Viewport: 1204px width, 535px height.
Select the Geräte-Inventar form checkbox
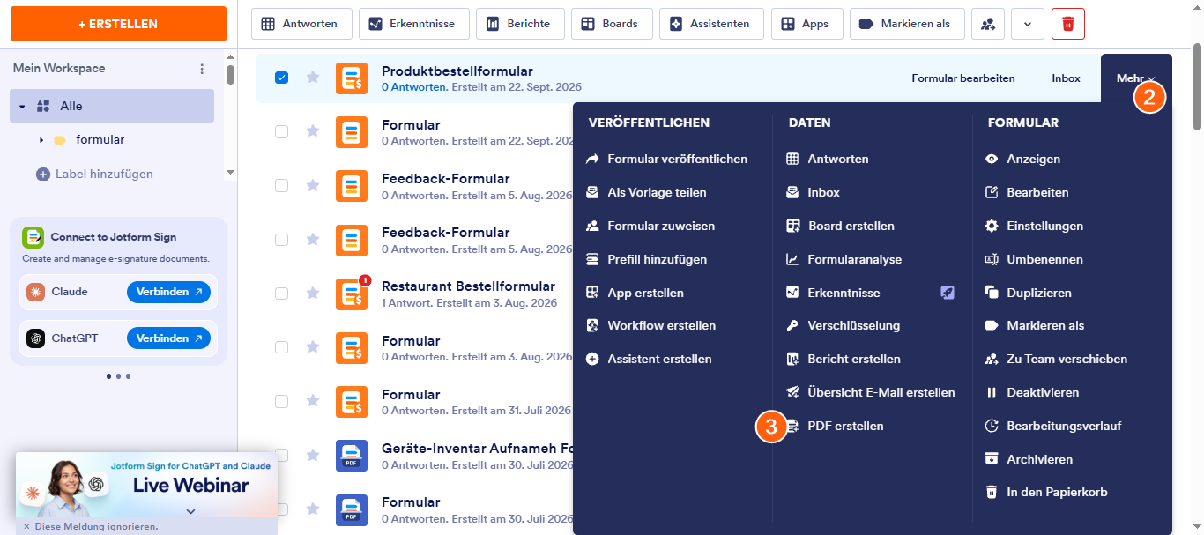pos(282,455)
